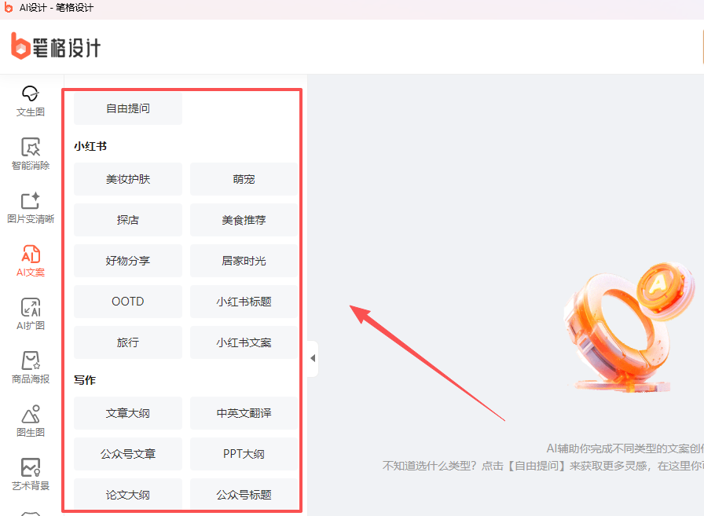Choose the 探店 shop visit template
Image resolution: width=704 pixels, height=516 pixels.
128,220
